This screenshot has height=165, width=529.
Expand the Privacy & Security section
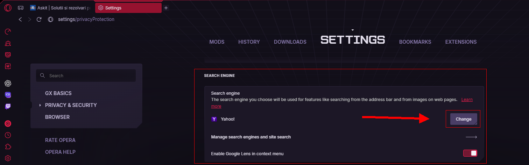pyautogui.click(x=71, y=105)
